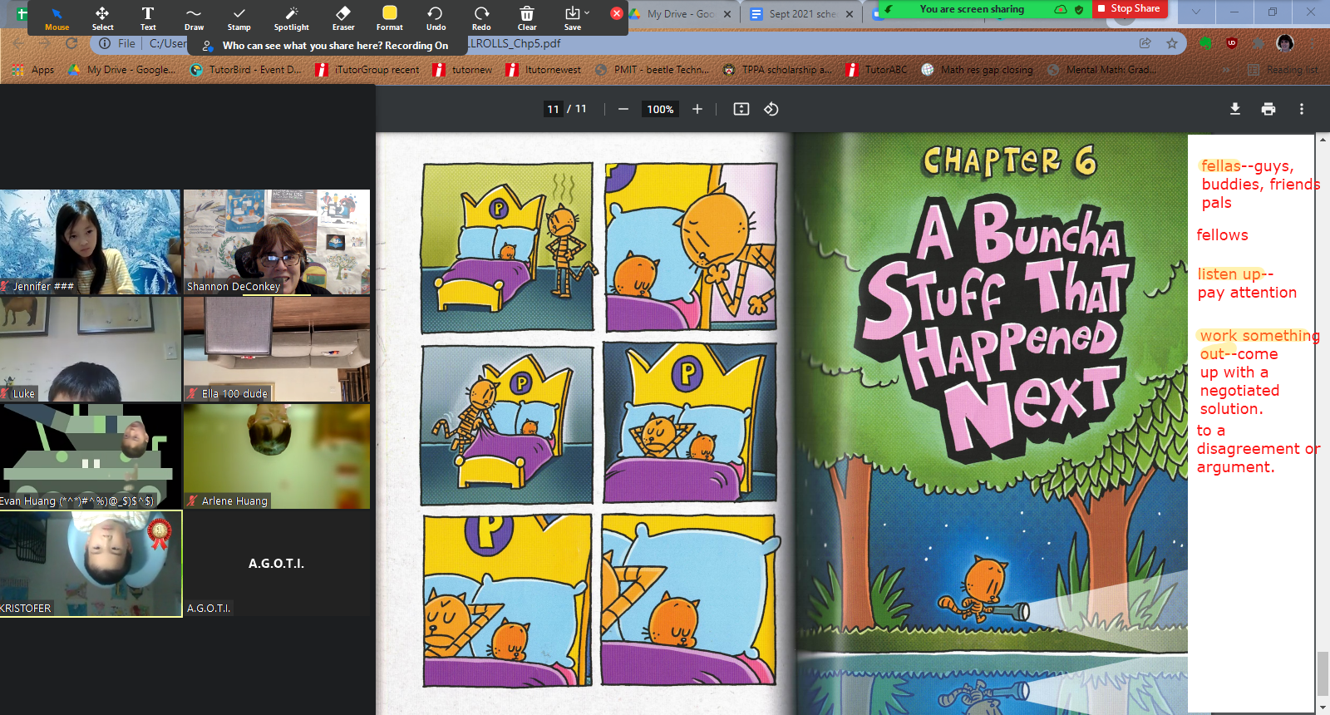Toggle fit to page in PDF viewer
Image resolution: width=1330 pixels, height=715 pixels.
click(741, 109)
